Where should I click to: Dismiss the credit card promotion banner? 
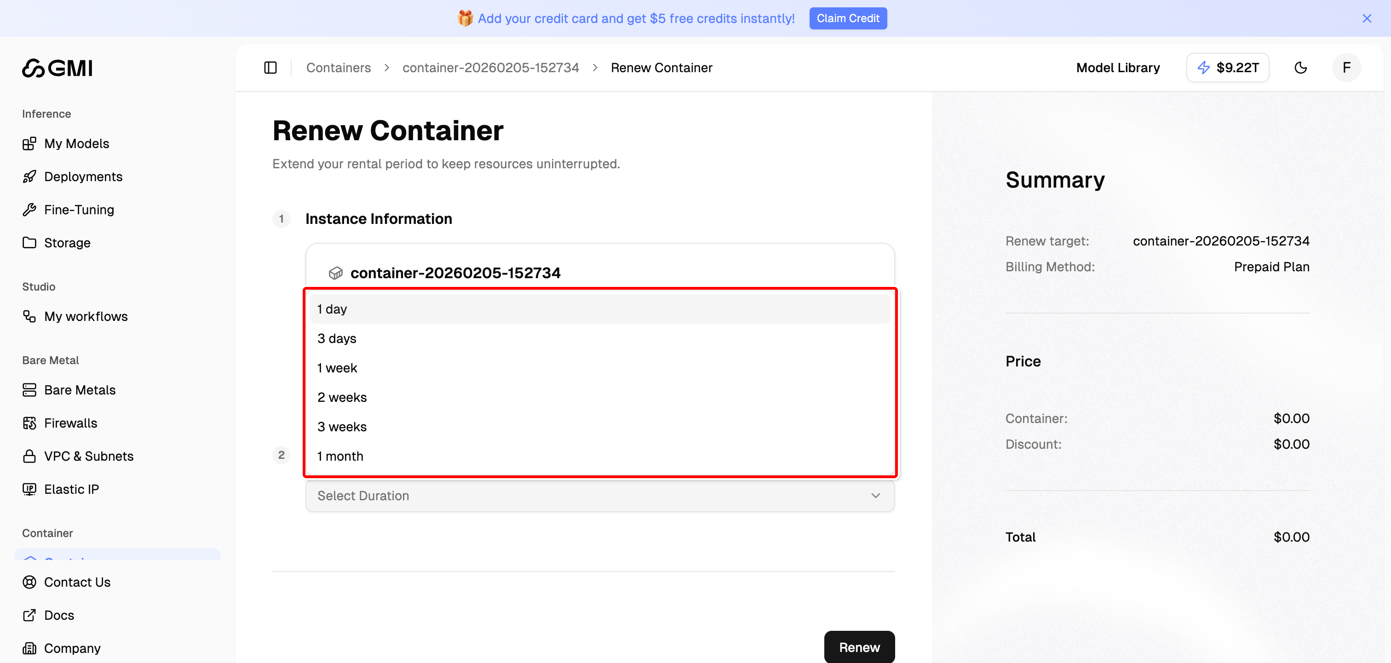1367,18
